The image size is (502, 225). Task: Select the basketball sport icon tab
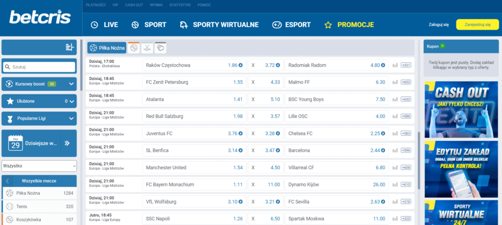tap(134, 48)
